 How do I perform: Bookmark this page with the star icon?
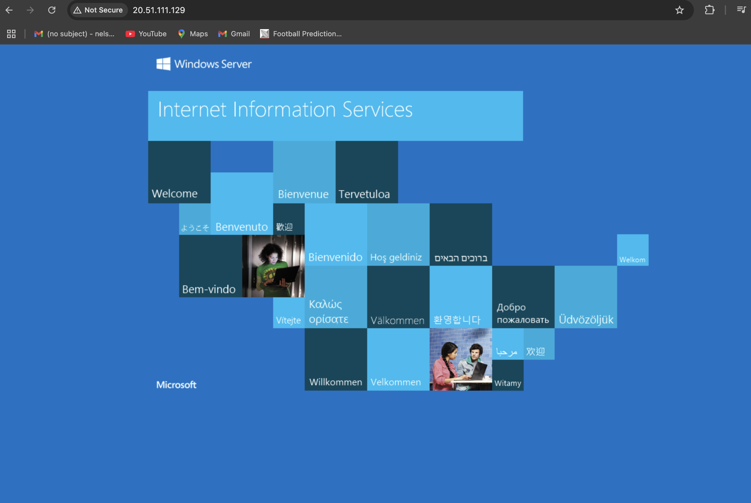pyautogui.click(x=679, y=10)
